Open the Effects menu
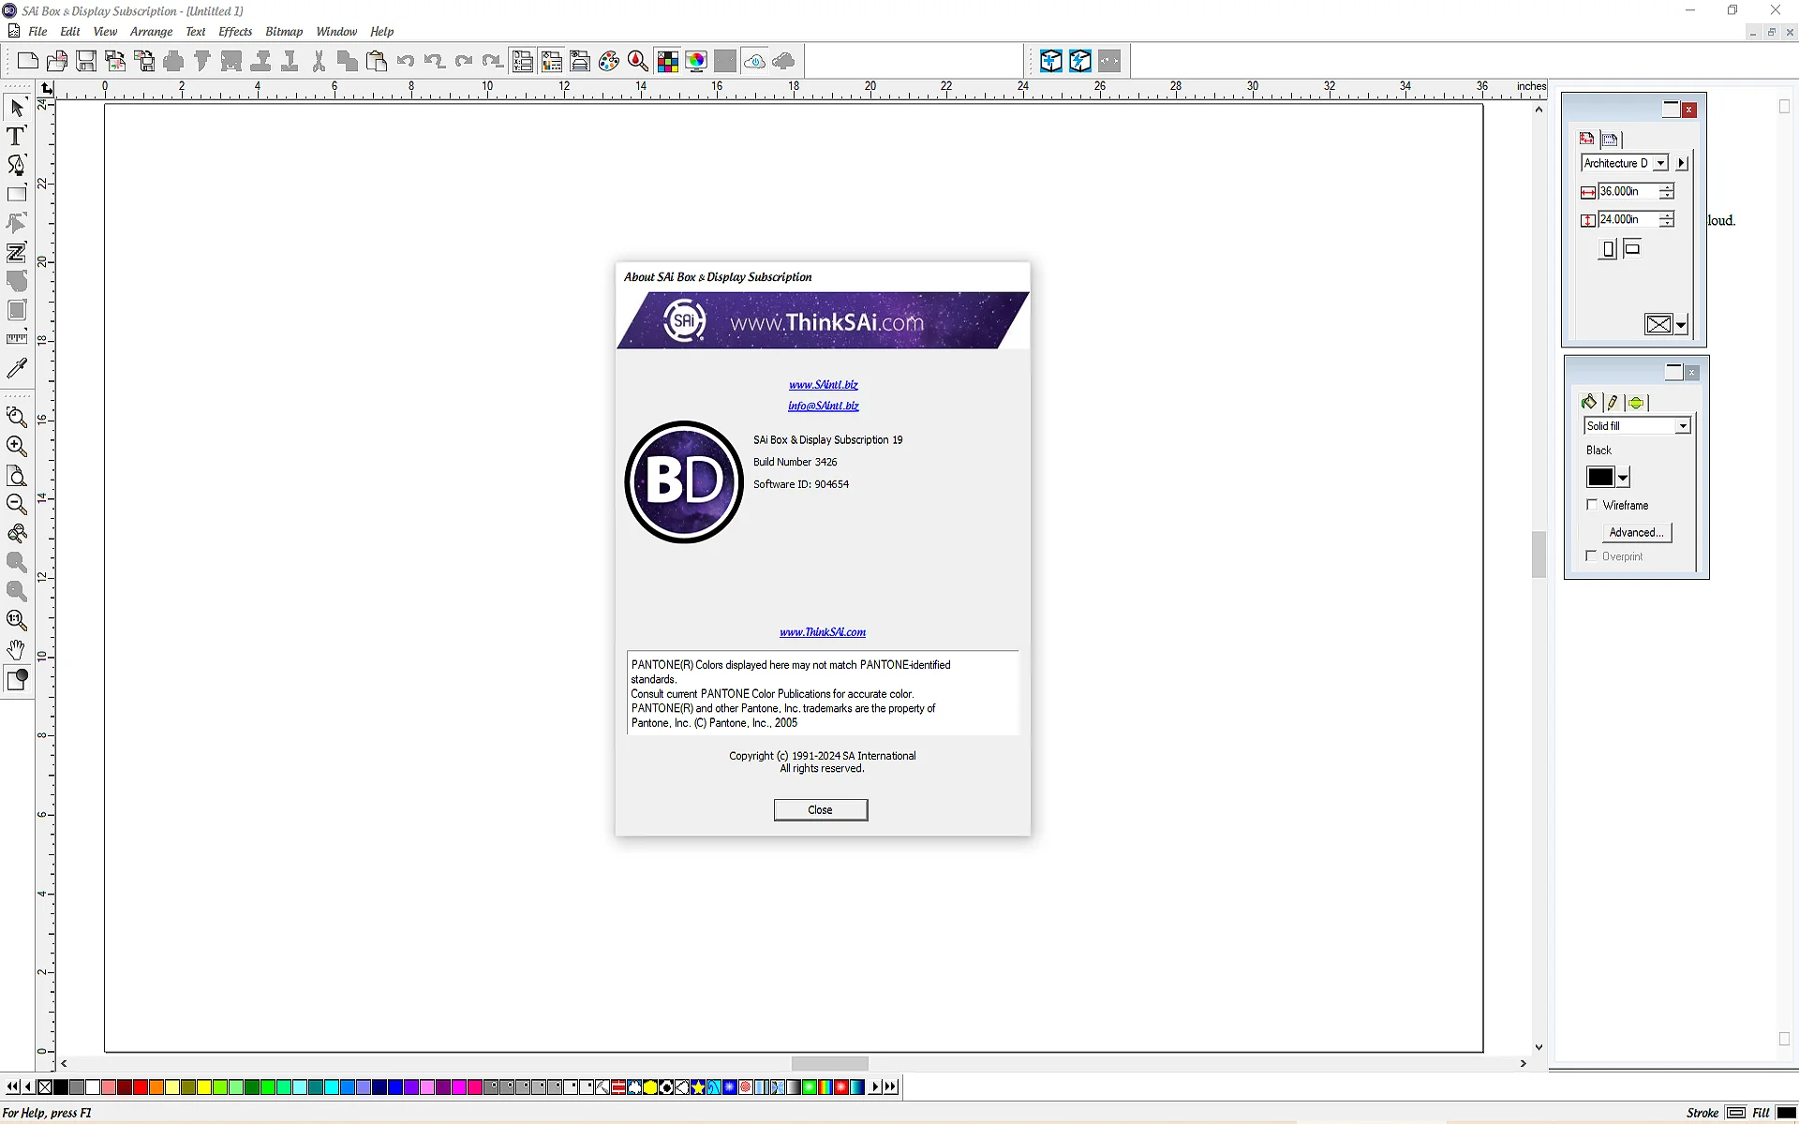1799x1124 pixels. 235,32
